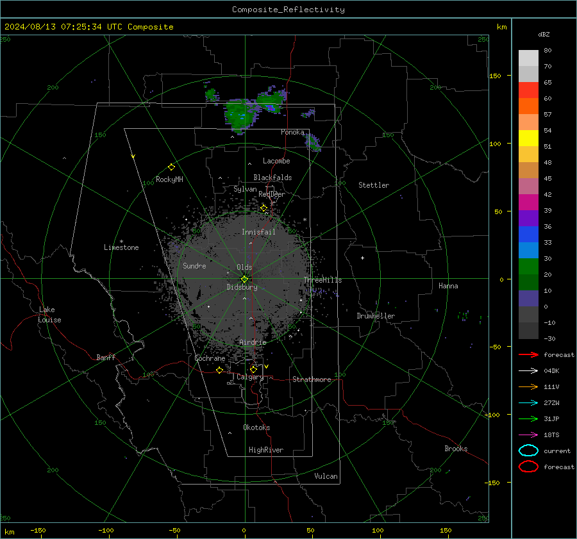
Task: Click the Okotoks label
Action: pos(256,427)
